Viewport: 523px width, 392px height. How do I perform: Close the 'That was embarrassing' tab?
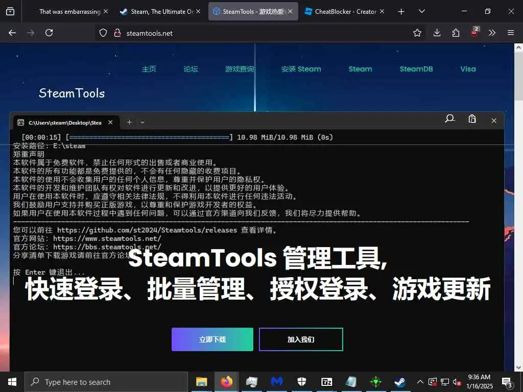coord(106,11)
